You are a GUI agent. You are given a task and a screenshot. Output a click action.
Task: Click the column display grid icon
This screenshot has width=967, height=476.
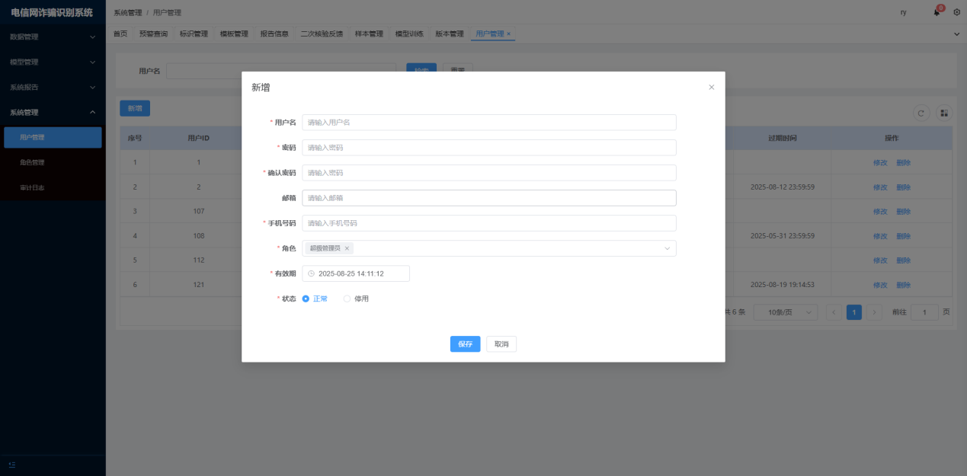(944, 113)
